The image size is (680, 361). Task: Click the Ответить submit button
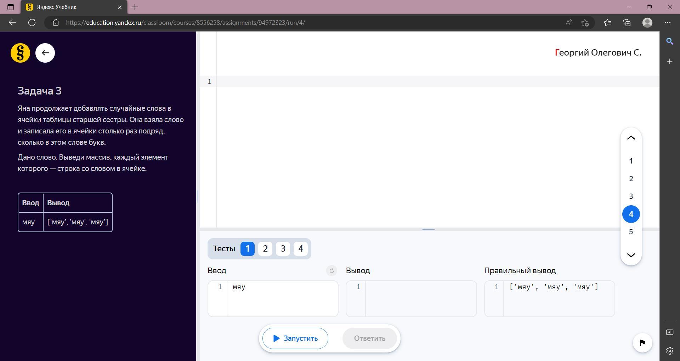click(369, 338)
